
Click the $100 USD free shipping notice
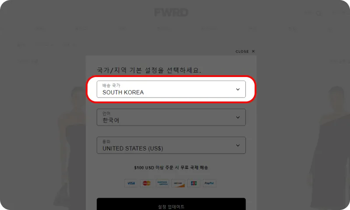(171, 168)
